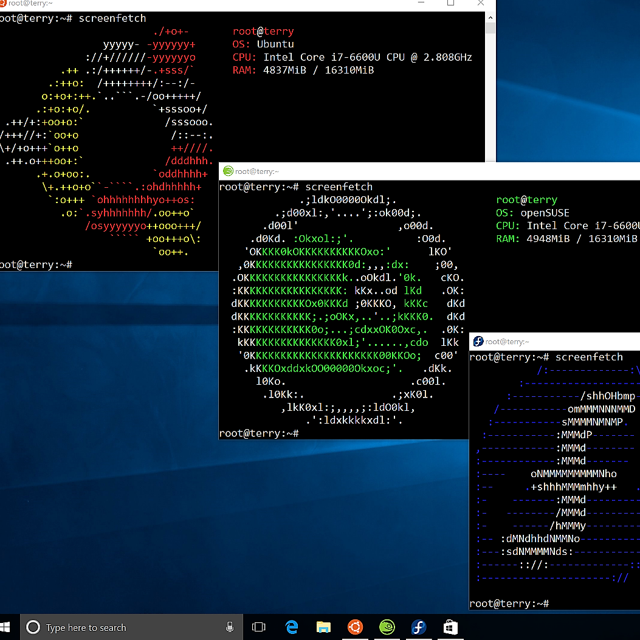Click the openSUSE window title bar icon

click(x=228, y=171)
